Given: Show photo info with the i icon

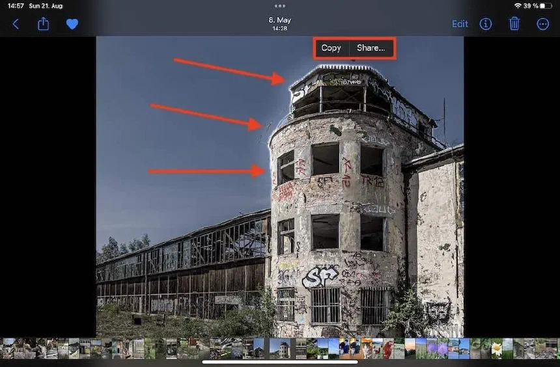Looking at the screenshot, I should [485, 24].
